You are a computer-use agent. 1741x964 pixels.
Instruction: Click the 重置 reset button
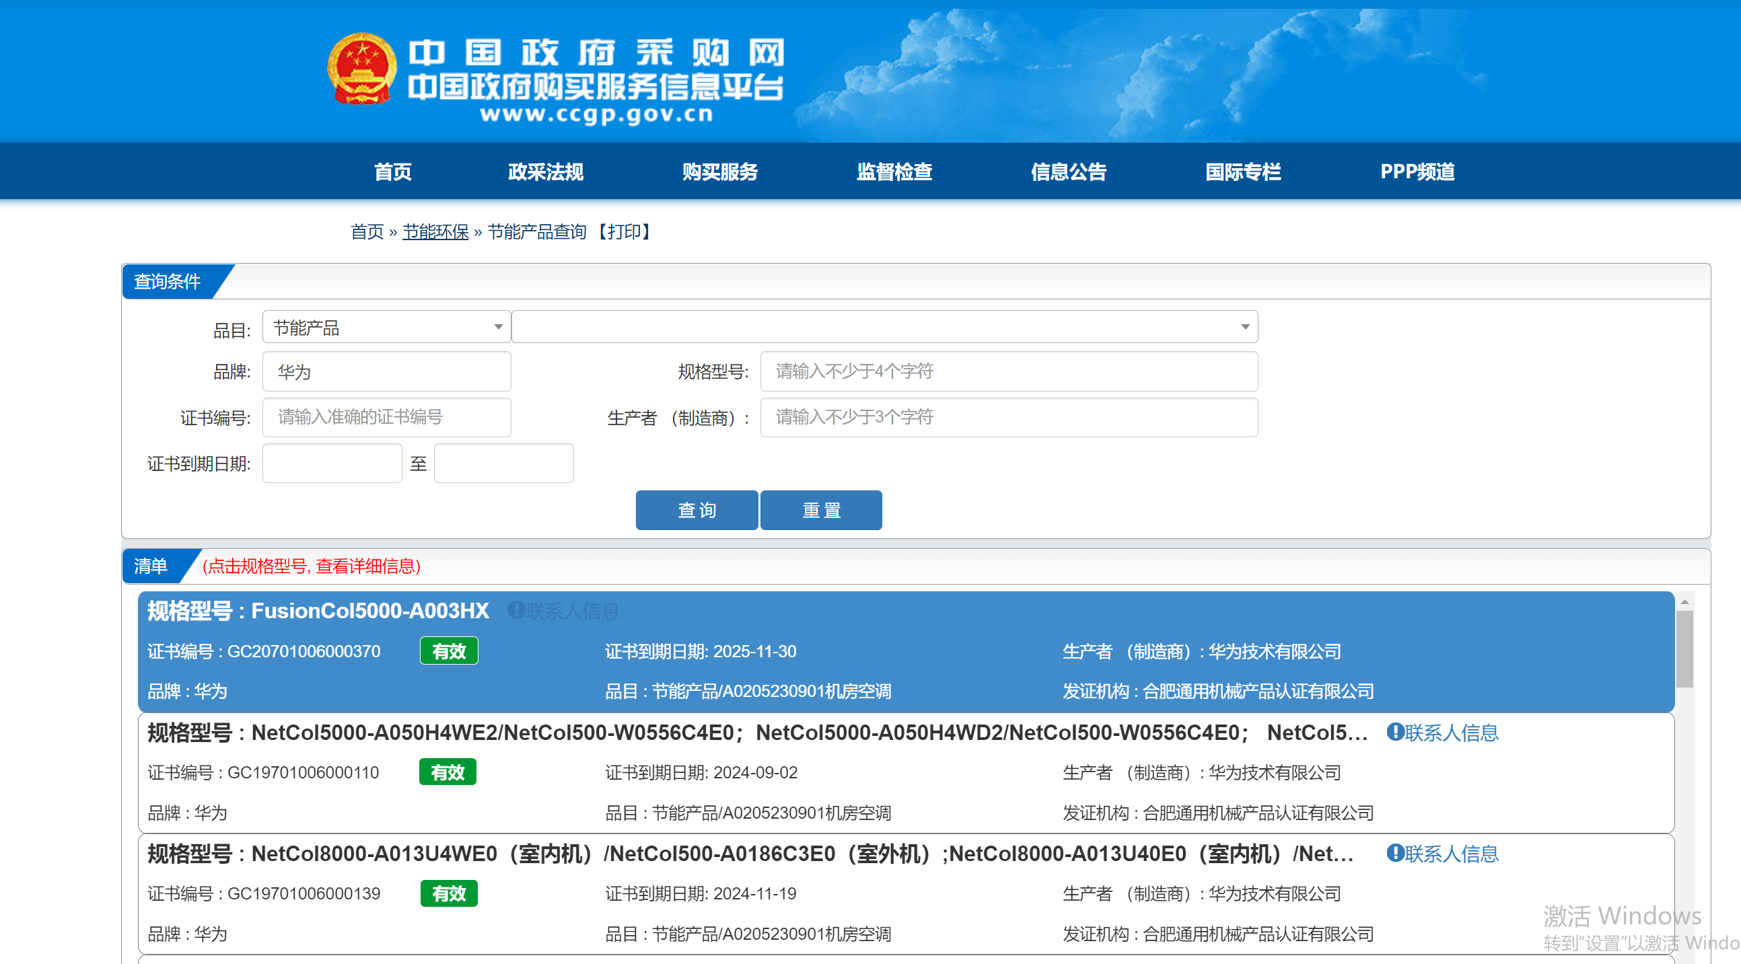821,510
